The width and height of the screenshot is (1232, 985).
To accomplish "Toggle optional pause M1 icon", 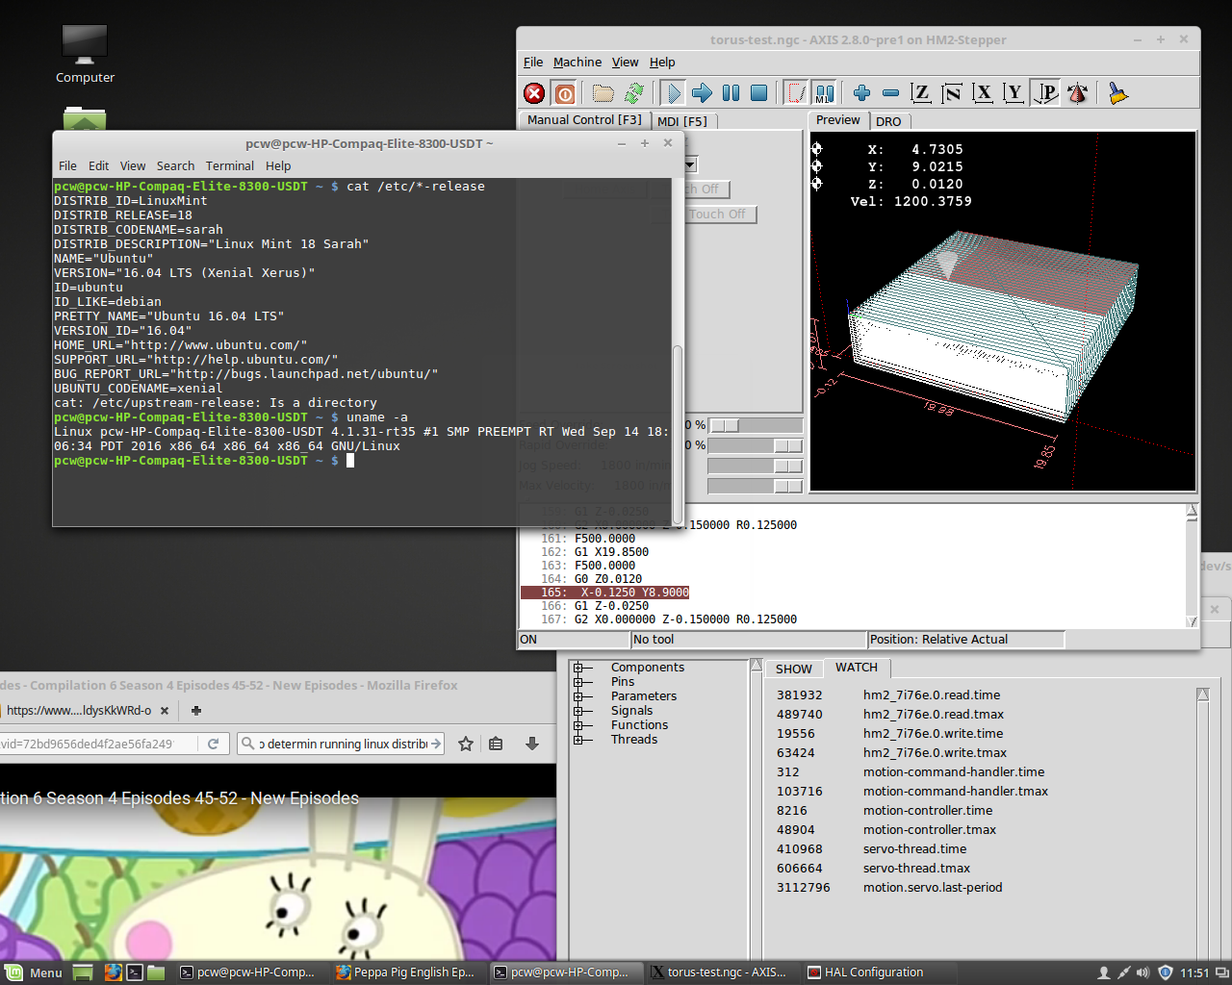I will click(824, 93).
